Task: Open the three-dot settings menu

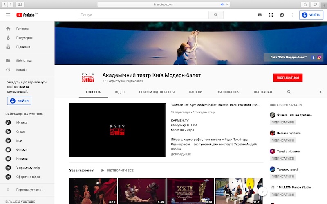Action: (293, 15)
